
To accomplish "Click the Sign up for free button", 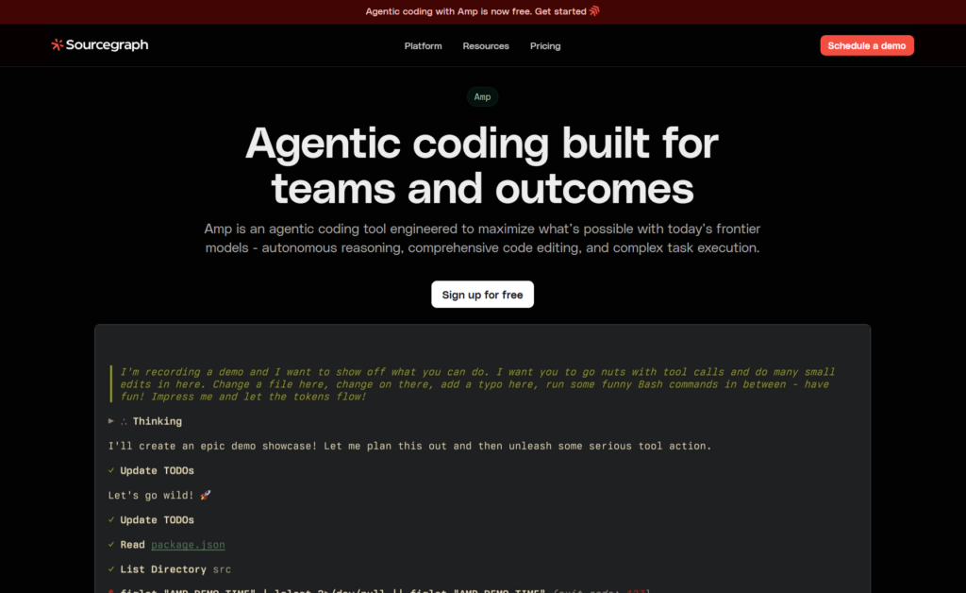I will point(482,294).
